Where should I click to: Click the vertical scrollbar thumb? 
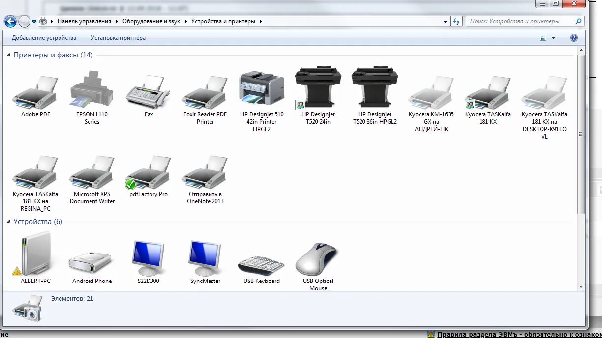tap(581, 134)
